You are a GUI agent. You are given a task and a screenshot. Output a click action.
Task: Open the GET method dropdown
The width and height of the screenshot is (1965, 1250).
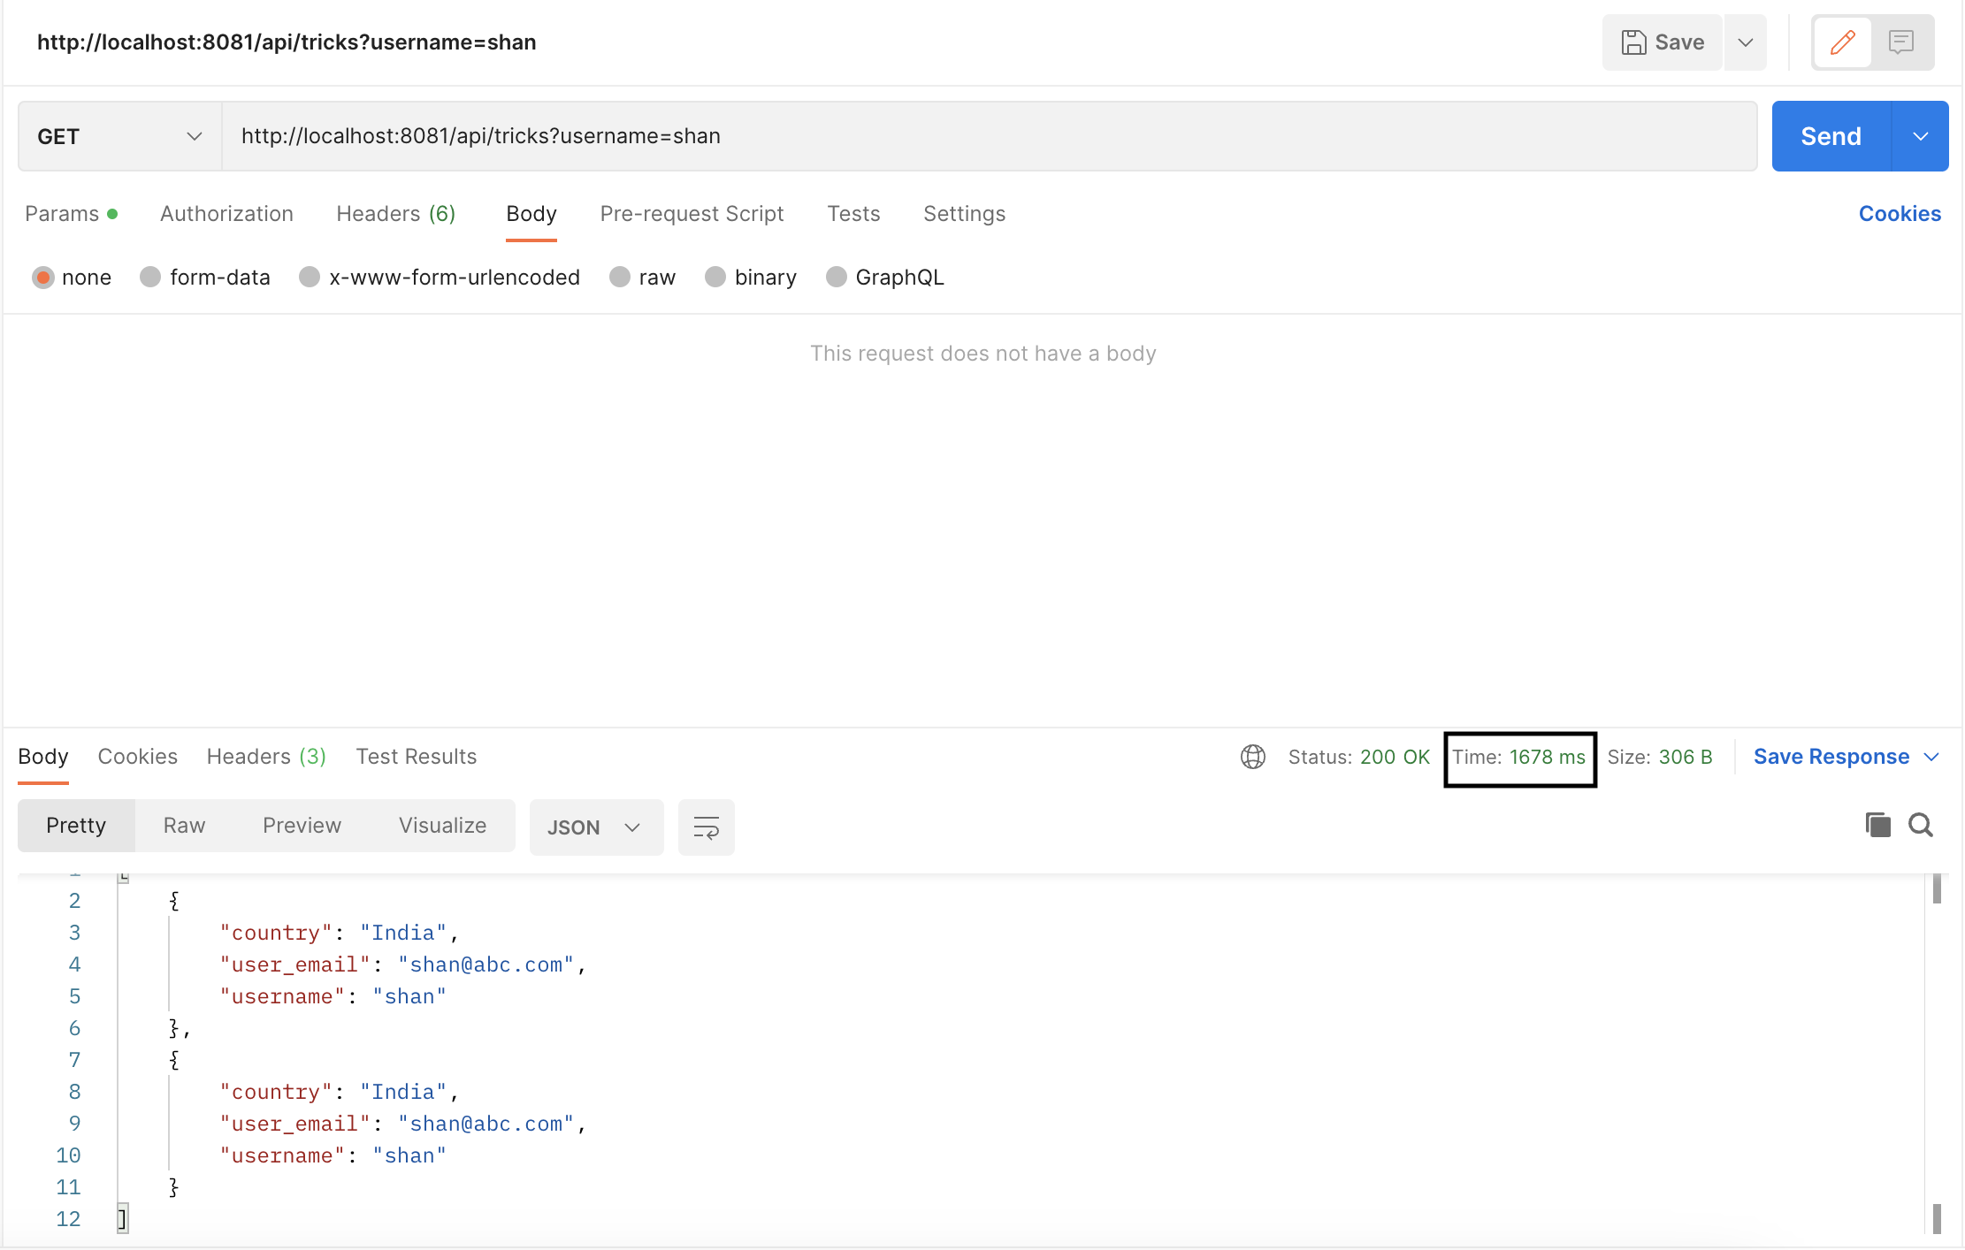[x=119, y=136]
